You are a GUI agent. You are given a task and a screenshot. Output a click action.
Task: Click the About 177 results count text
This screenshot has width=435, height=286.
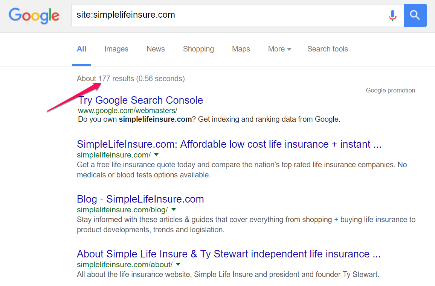click(131, 79)
